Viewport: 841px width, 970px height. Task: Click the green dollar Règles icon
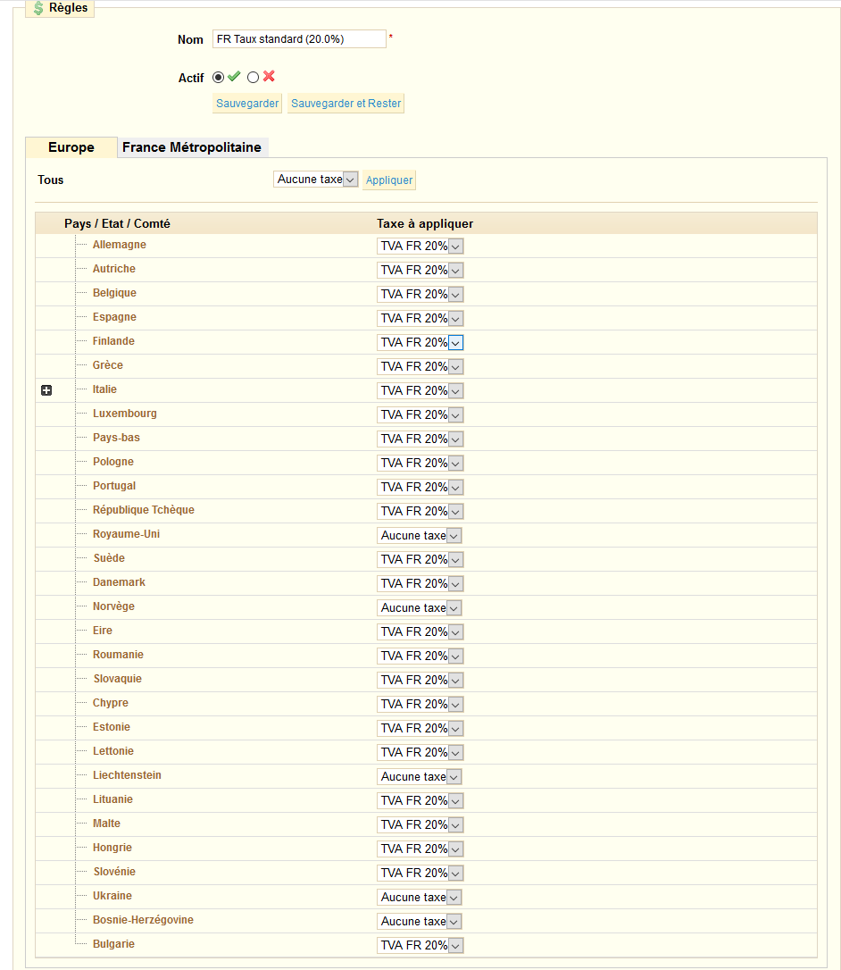(38, 8)
